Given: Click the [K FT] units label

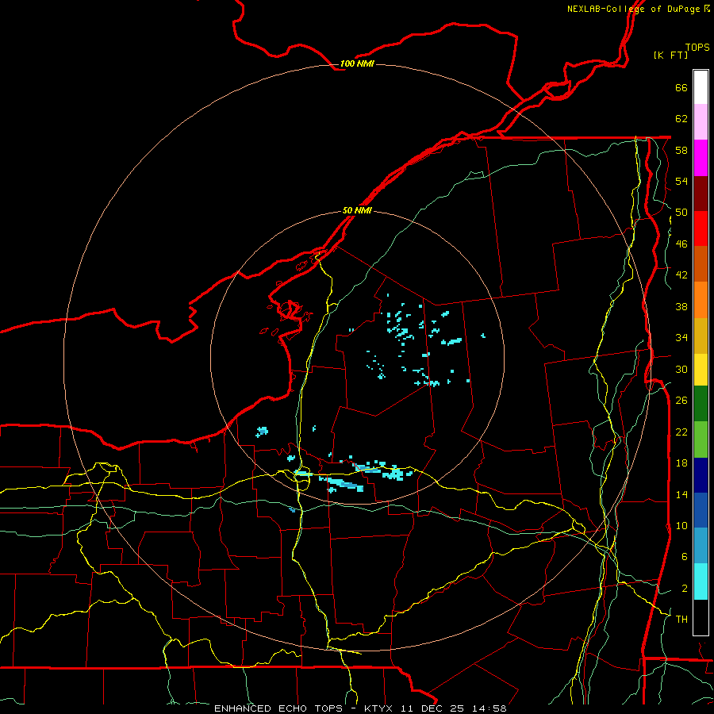Looking at the screenshot, I should click(x=670, y=55).
